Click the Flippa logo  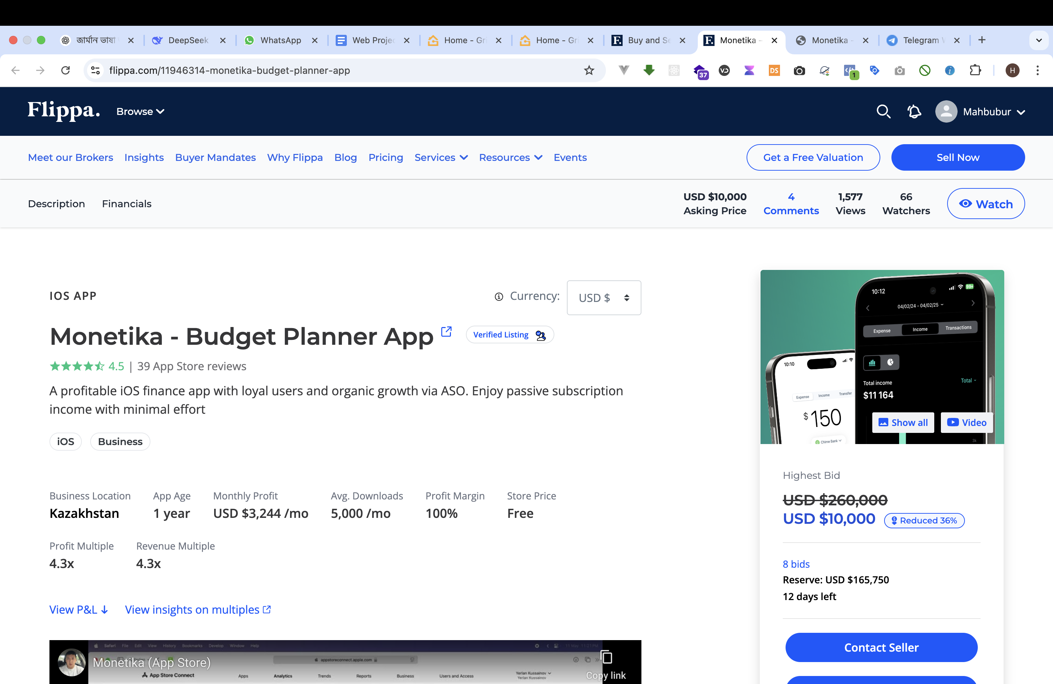64,111
